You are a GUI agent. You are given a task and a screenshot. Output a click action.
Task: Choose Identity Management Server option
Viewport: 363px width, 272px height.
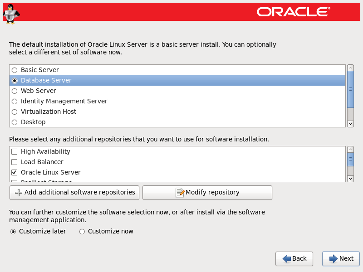pyautogui.click(x=15, y=102)
